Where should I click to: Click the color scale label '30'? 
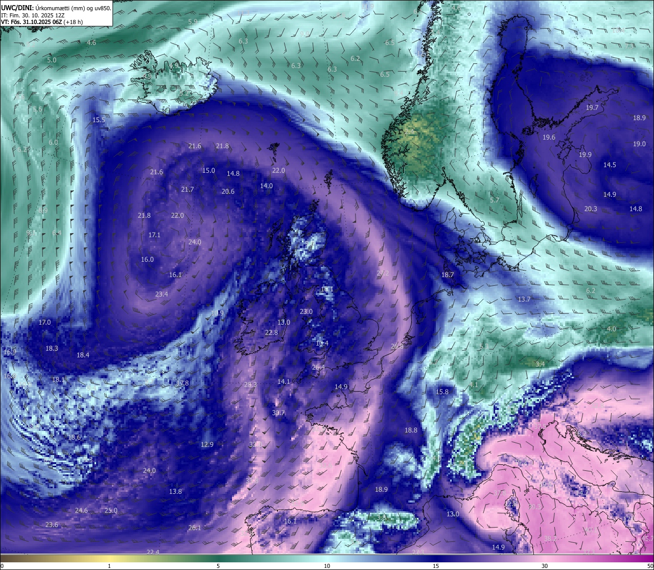point(545,566)
